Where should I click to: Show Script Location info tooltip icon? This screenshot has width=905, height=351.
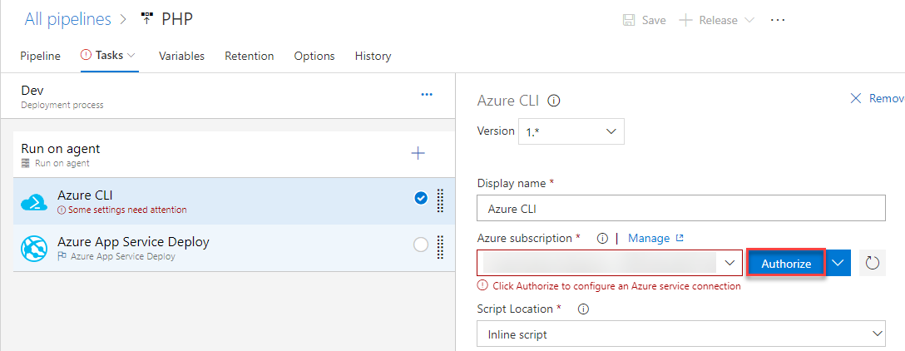coord(583,309)
